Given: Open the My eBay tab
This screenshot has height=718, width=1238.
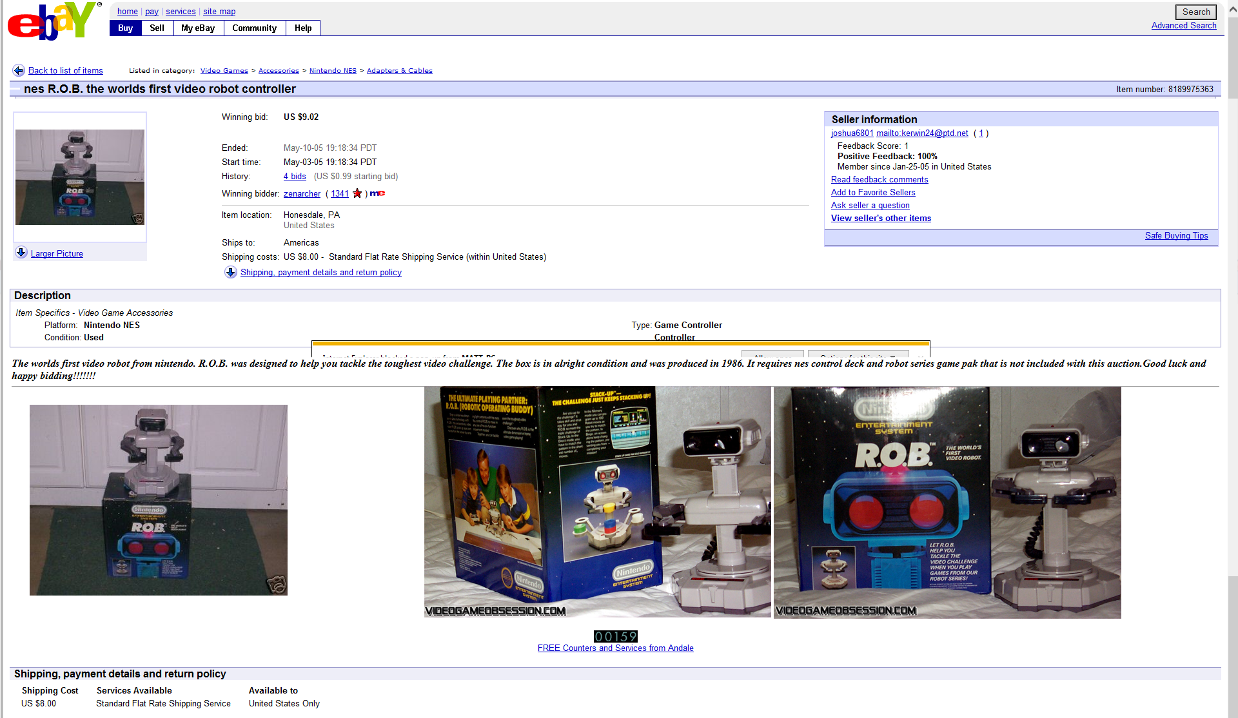Looking at the screenshot, I should tap(198, 28).
